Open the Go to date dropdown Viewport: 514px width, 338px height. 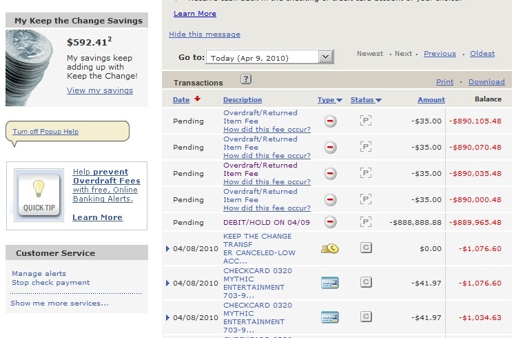click(x=326, y=57)
